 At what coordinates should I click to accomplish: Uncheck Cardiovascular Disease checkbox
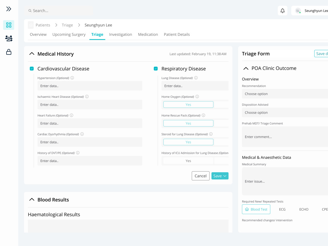click(x=32, y=69)
